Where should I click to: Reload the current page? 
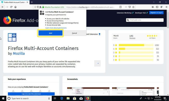coord(11,7)
